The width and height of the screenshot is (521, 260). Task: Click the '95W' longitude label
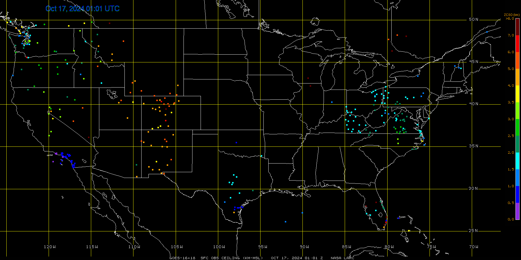click(263, 247)
